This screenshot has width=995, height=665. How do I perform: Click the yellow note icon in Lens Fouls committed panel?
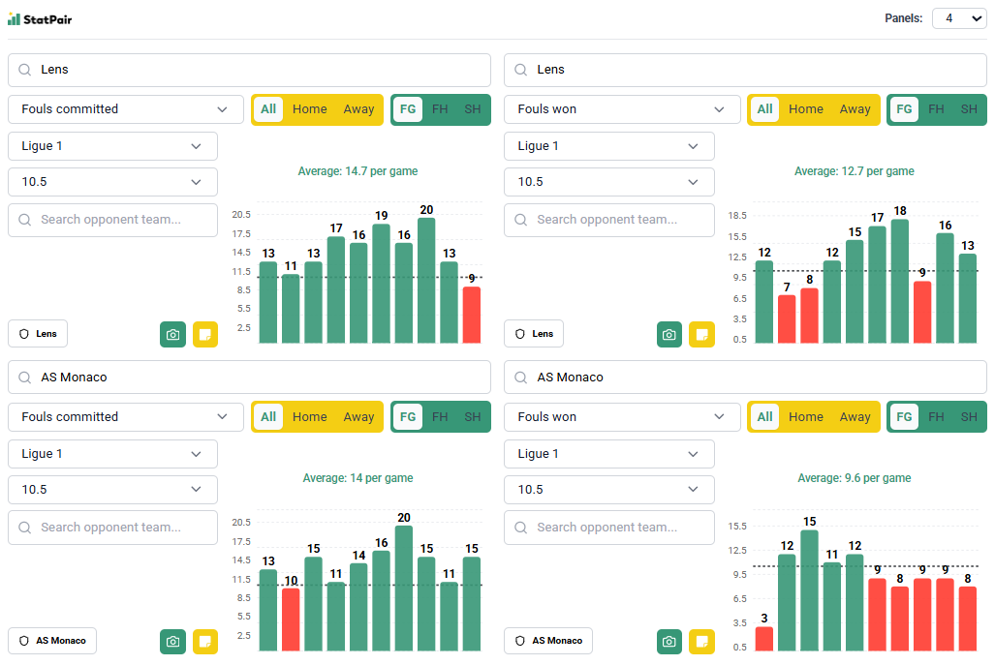click(x=205, y=334)
